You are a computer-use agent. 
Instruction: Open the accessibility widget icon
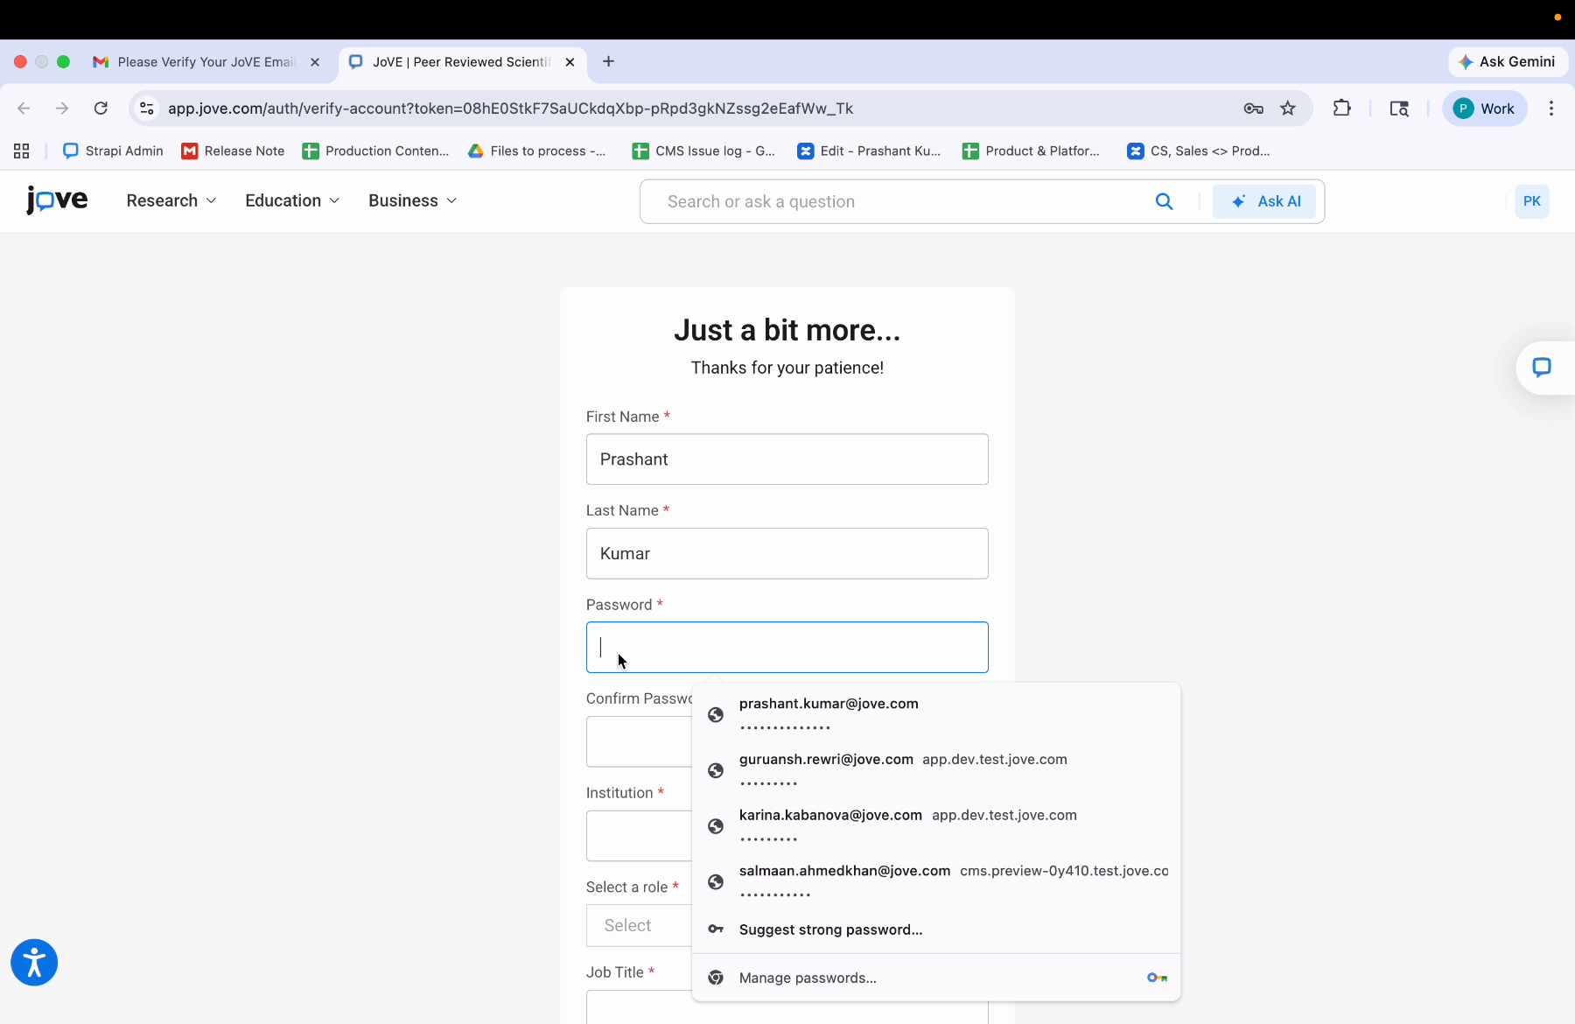pyautogui.click(x=33, y=962)
